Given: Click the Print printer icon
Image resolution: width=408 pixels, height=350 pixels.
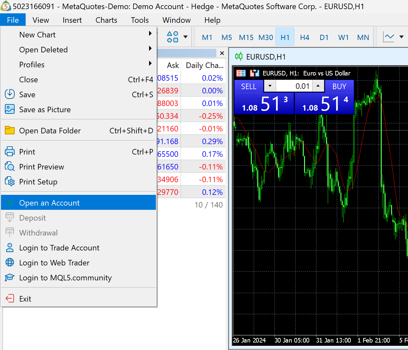Looking at the screenshot, I should pos(10,152).
